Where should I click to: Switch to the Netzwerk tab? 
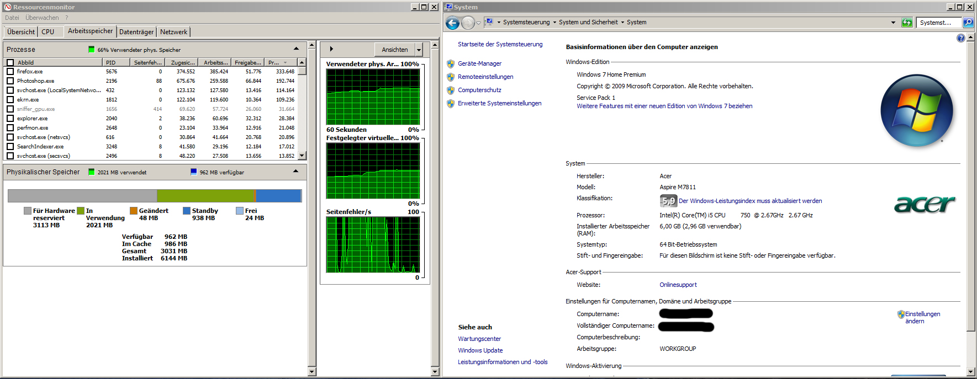coord(173,32)
